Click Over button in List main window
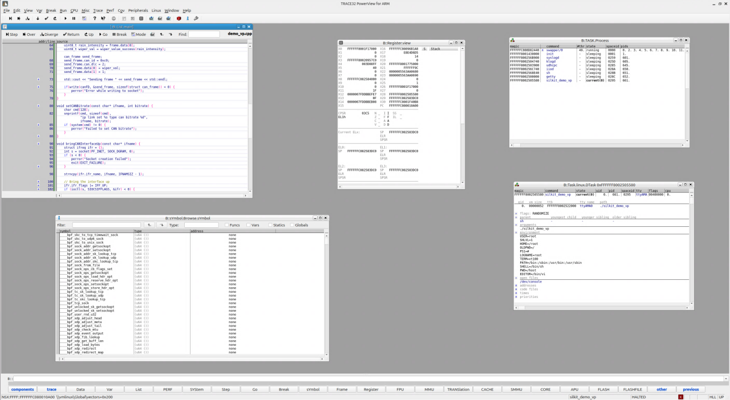The height and width of the screenshot is (400, 730). [29, 34]
